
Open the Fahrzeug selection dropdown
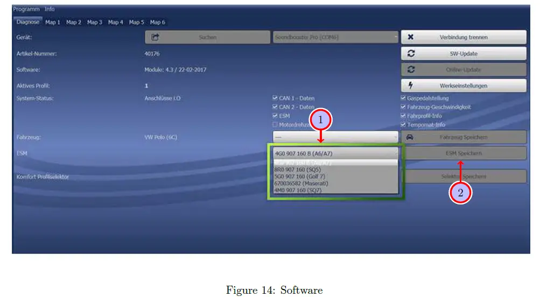(x=335, y=137)
